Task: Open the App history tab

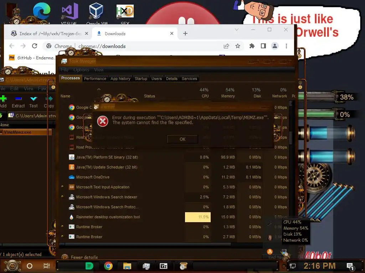Action: coord(120,79)
